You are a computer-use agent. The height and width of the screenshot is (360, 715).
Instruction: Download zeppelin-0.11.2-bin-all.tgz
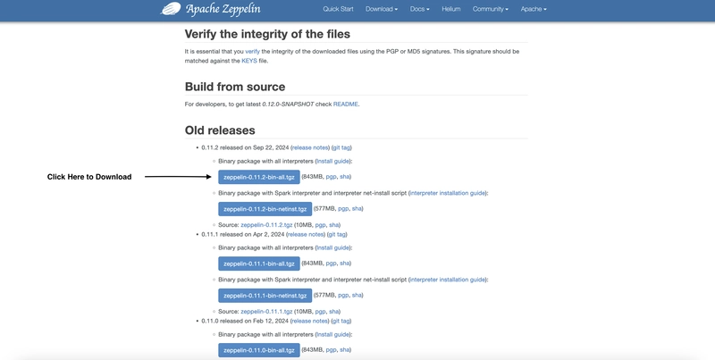[x=259, y=177]
